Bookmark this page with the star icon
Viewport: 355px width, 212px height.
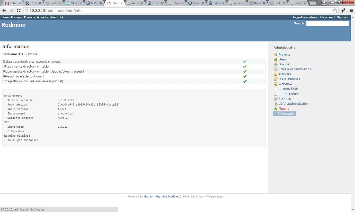point(335,11)
